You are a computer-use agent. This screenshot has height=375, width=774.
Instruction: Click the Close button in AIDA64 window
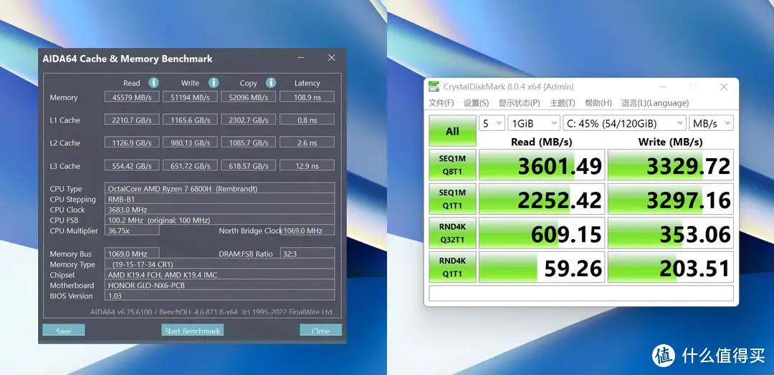320,330
